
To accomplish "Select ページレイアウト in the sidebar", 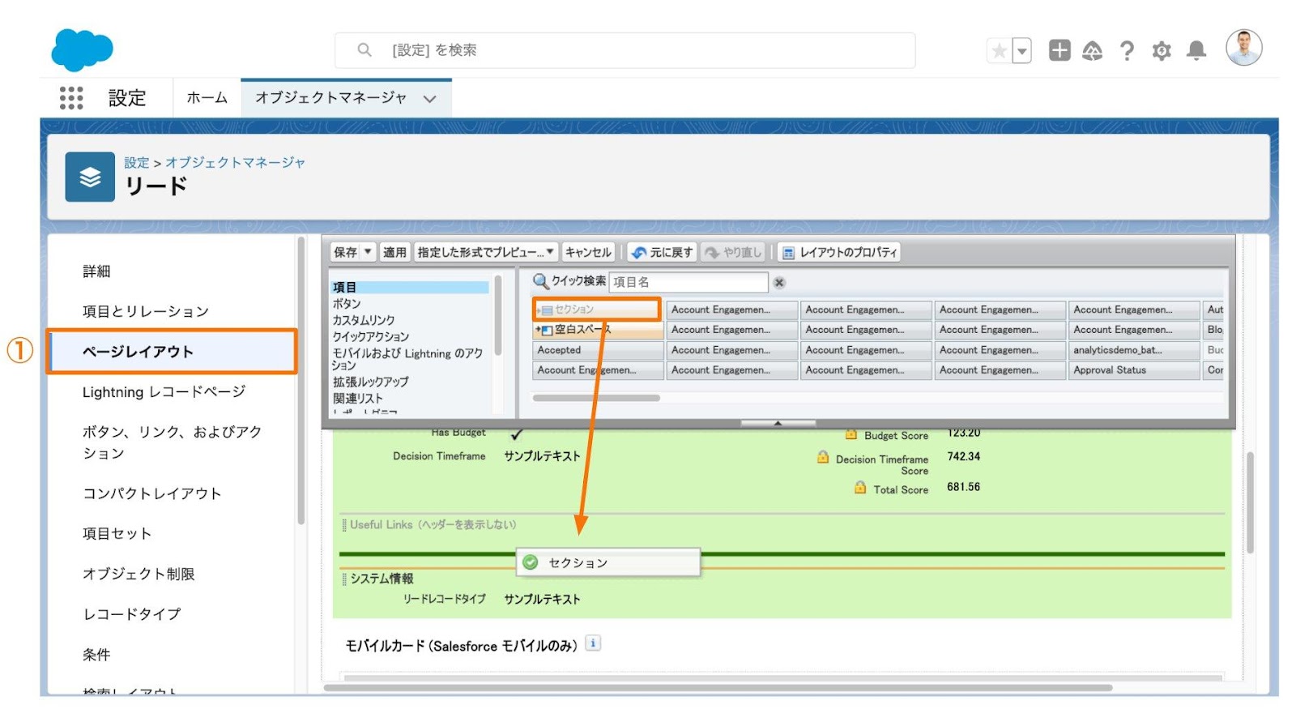I will (172, 352).
